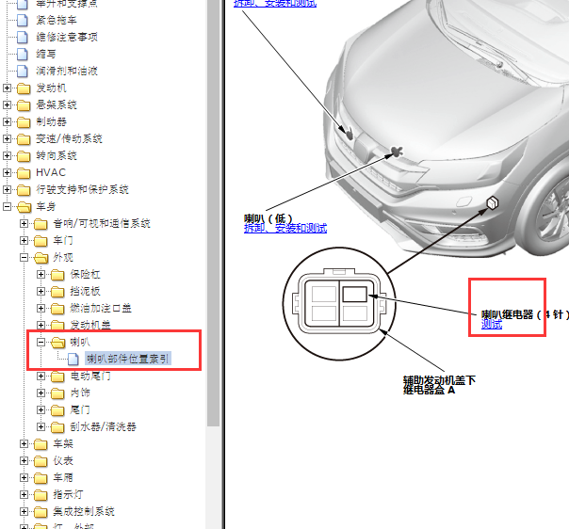The image size is (569, 529).
Task: Click the 保险杠 folder icon
Action: tap(57, 275)
